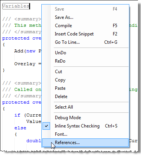
Task: Click the 'if (Curre' code line
Action: [28, 115]
